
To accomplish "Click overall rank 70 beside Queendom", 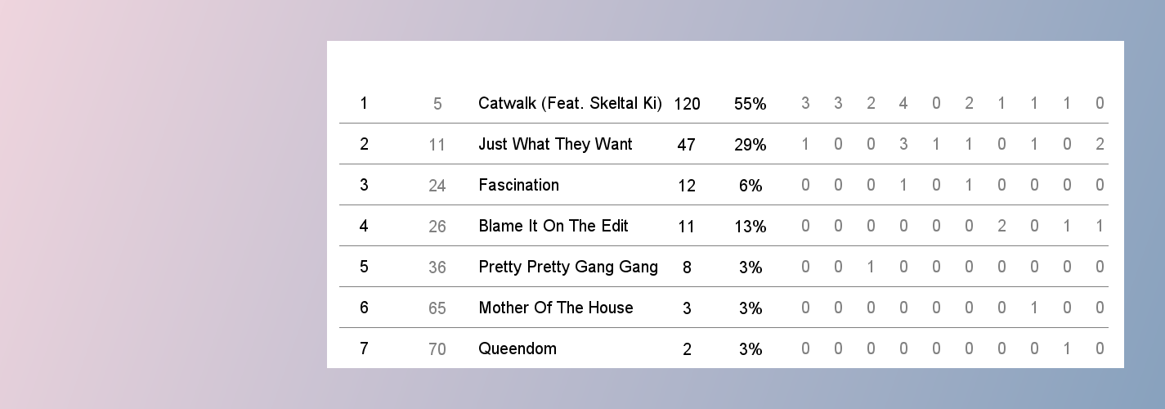I will pyautogui.click(x=437, y=349).
